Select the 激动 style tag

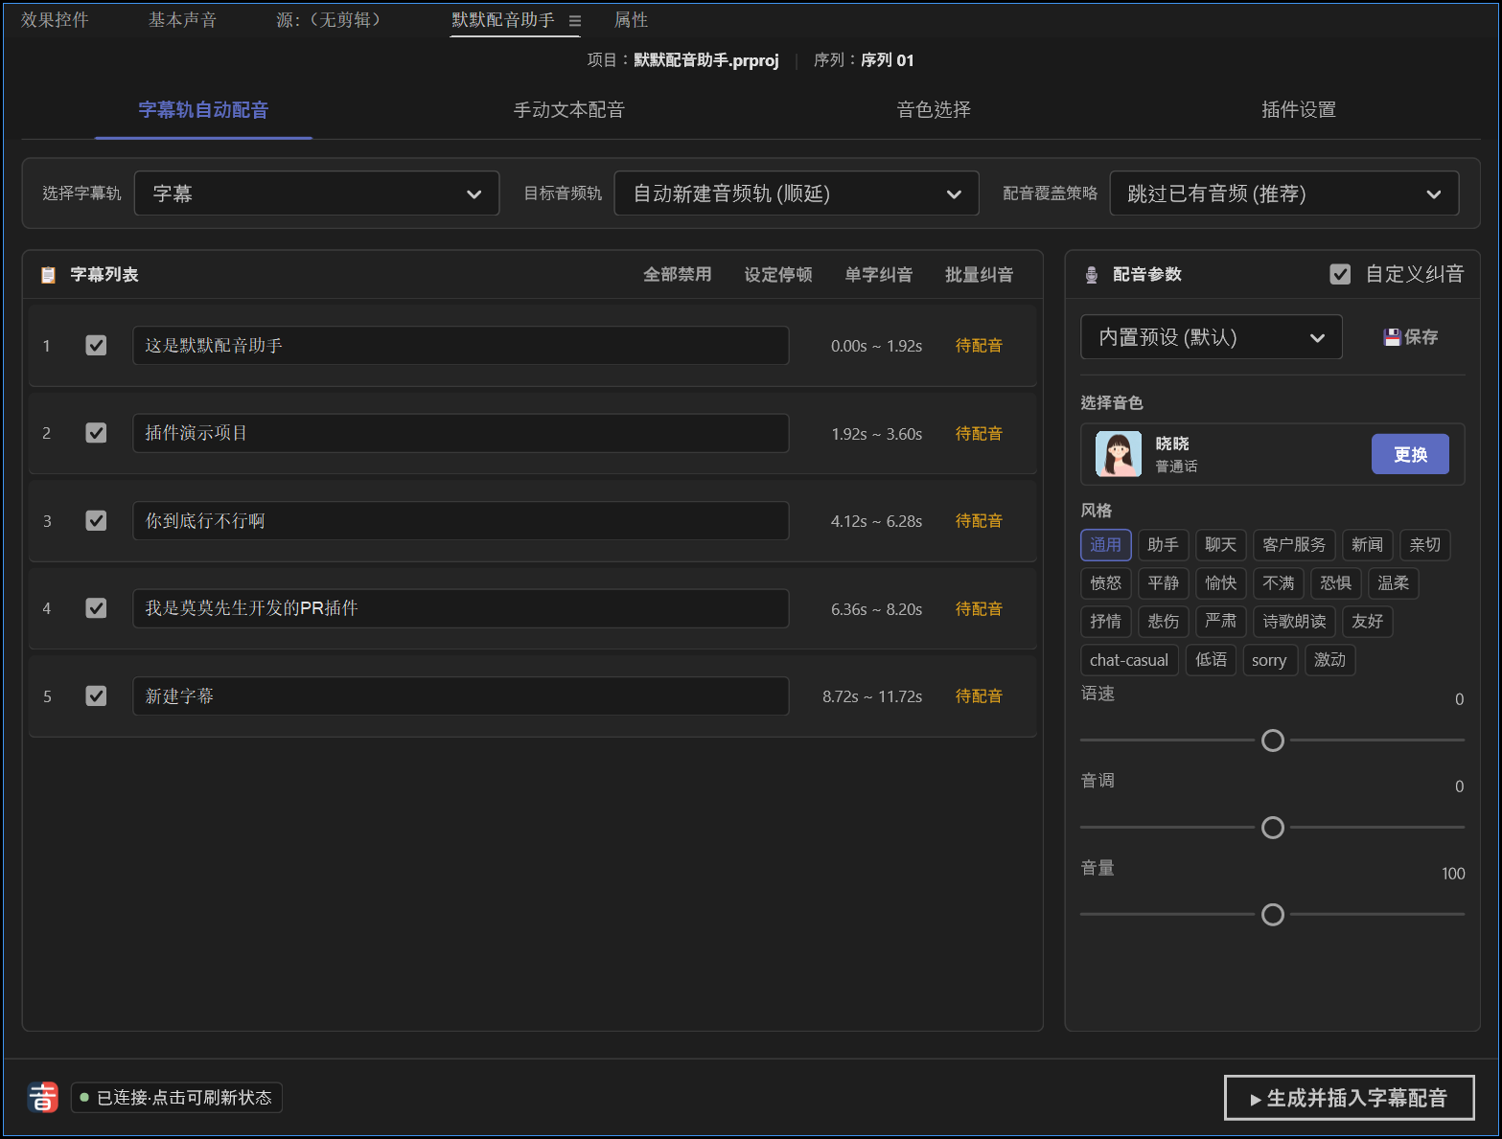click(1330, 660)
